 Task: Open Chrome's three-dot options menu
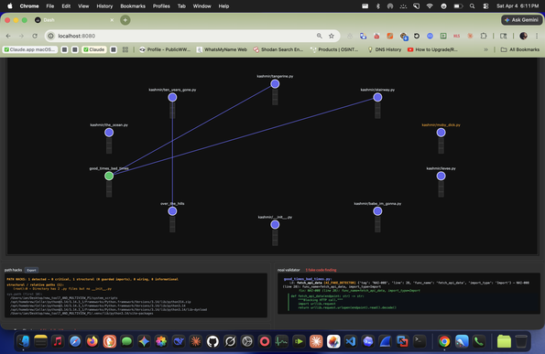point(537,36)
